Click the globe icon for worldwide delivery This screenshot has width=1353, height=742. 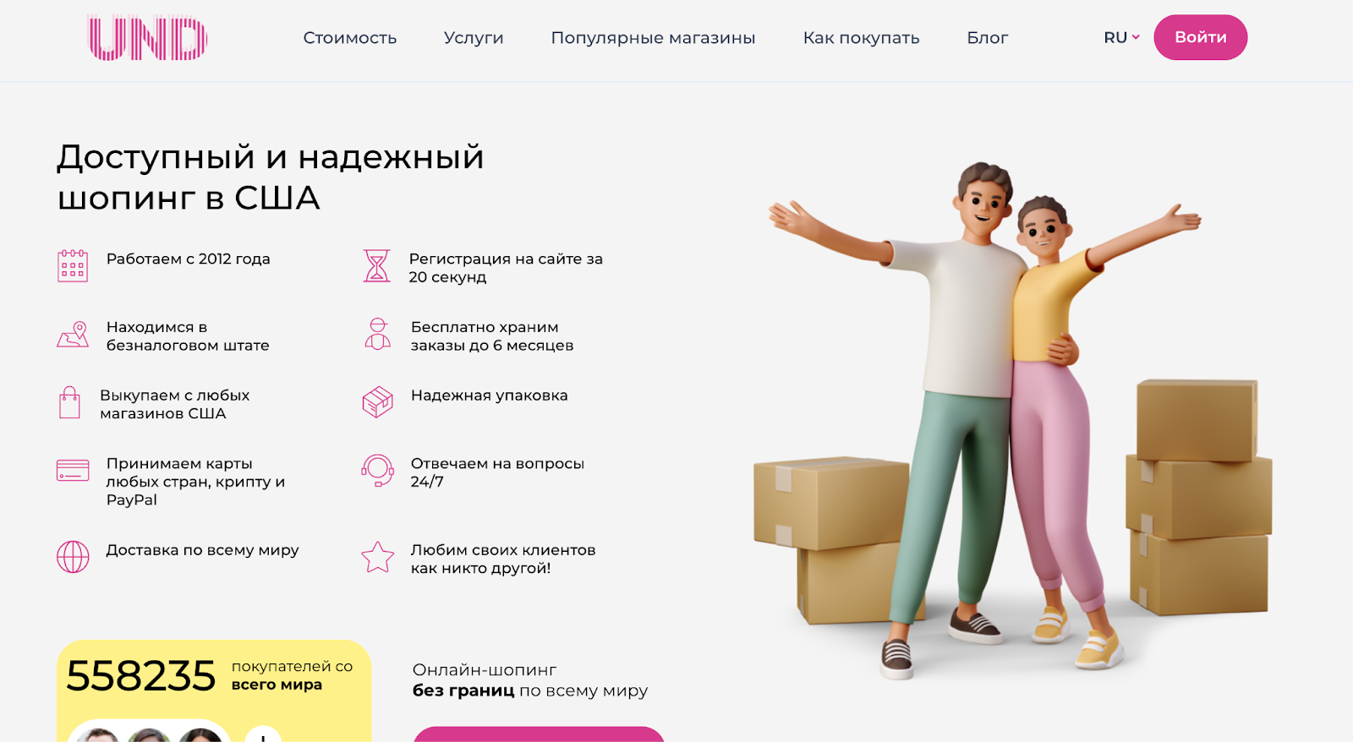point(73,557)
